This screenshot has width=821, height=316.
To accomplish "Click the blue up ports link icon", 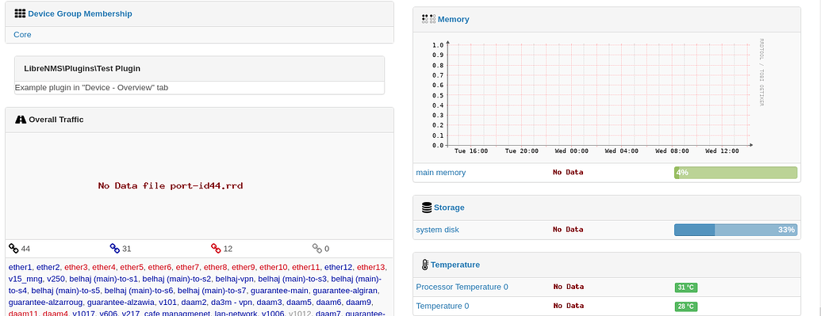I will tap(115, 248).
